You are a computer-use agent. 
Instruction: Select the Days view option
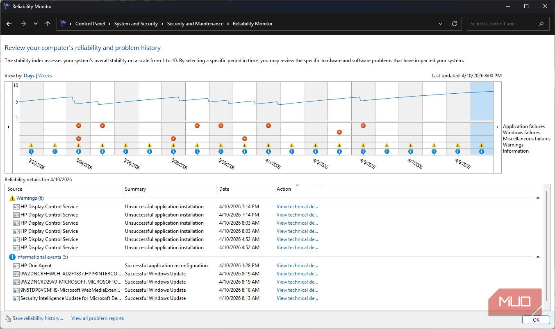pyautogui.click(x=29, y=76)
